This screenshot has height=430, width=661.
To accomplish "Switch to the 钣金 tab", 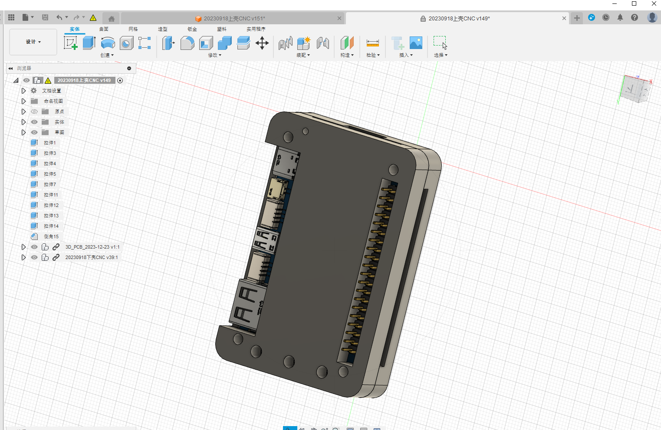I will coord(192,29).
